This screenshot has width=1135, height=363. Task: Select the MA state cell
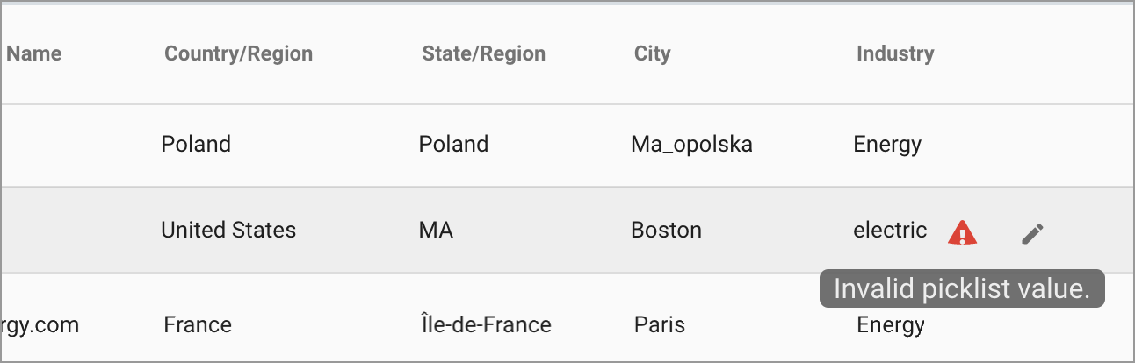pyautogui.click(x=436, y=231)
